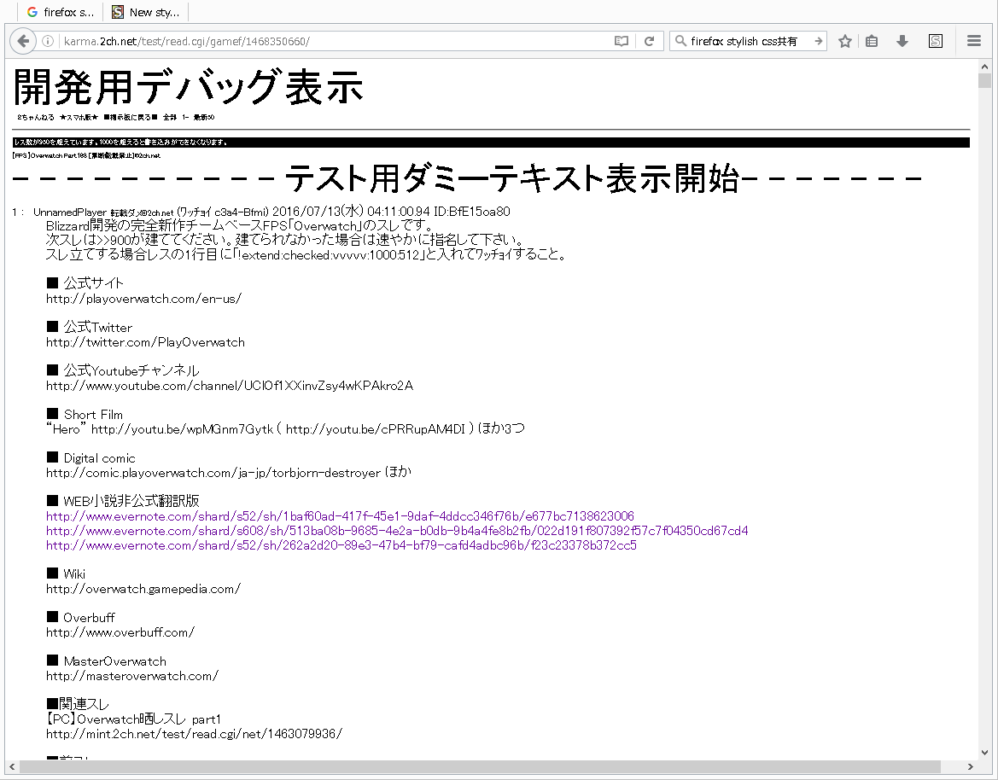This screenshot has height=780, width=998.
Task: Click inside the karma.2ch.net address bar
Action: pyautogui.click(x=256, y=40)
